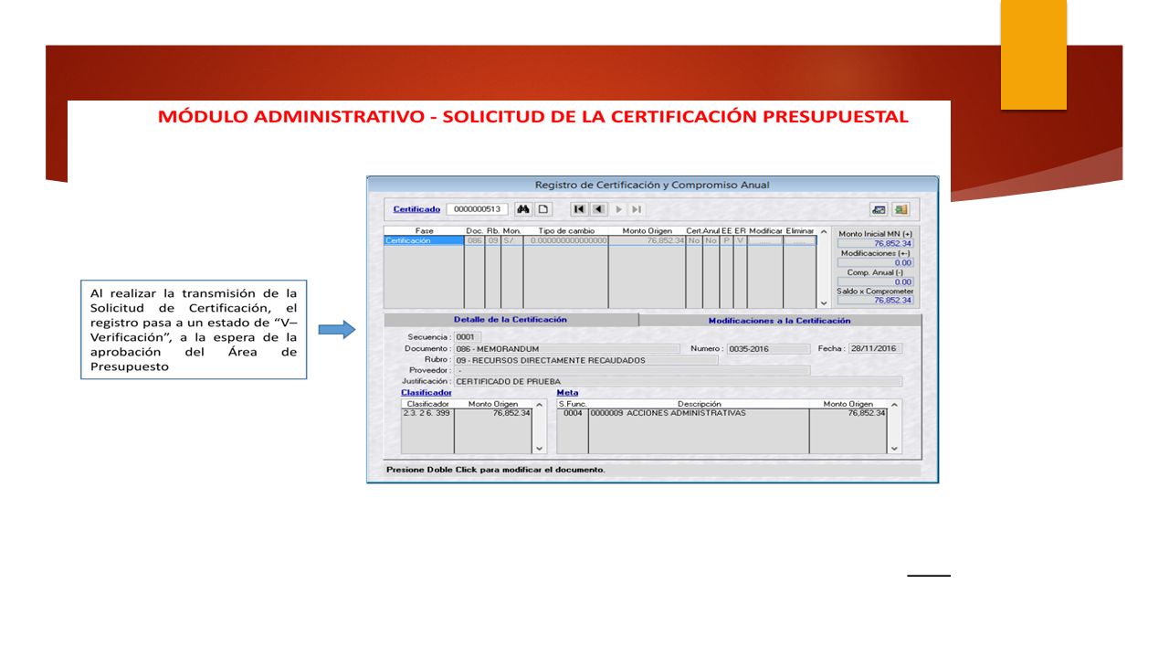The image size is (1169, 658).
Task: Click the transmission icon on the toolbar
Action: (879, 209)
